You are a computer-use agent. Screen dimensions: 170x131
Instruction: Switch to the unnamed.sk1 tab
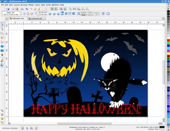(37, 19)
